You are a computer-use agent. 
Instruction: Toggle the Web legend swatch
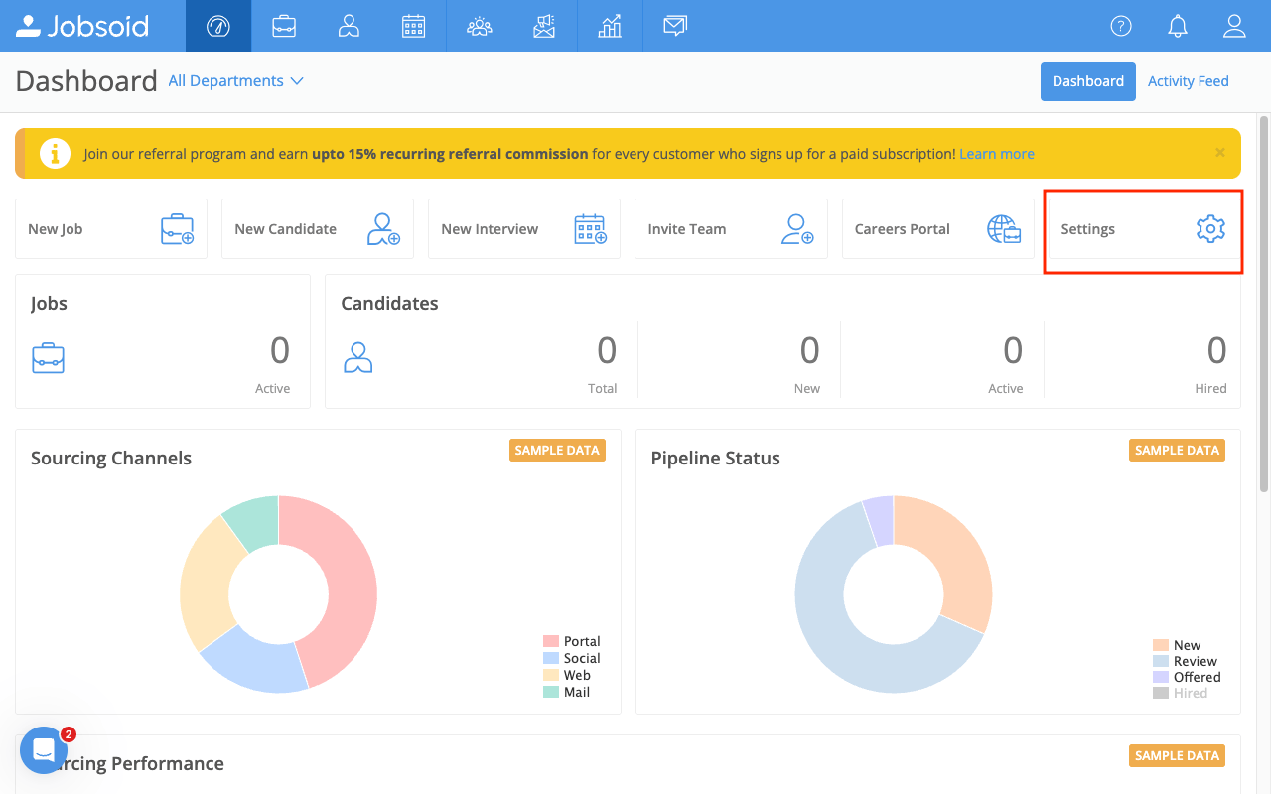coord(551,675)
